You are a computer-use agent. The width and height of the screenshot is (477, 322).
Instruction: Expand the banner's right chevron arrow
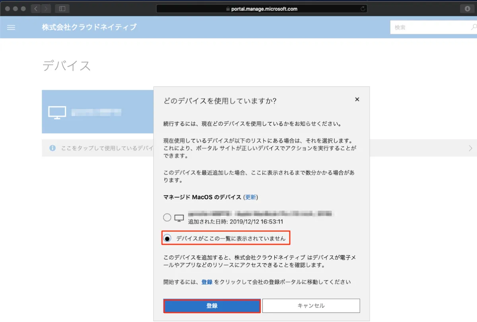click(471, 148)
